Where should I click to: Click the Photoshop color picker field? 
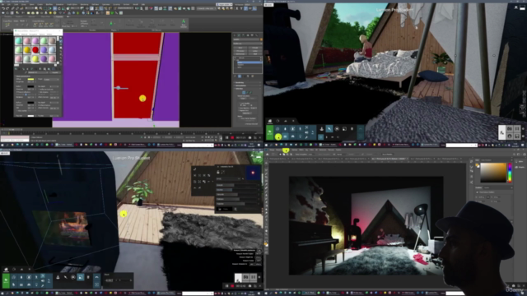coord(493,173)
